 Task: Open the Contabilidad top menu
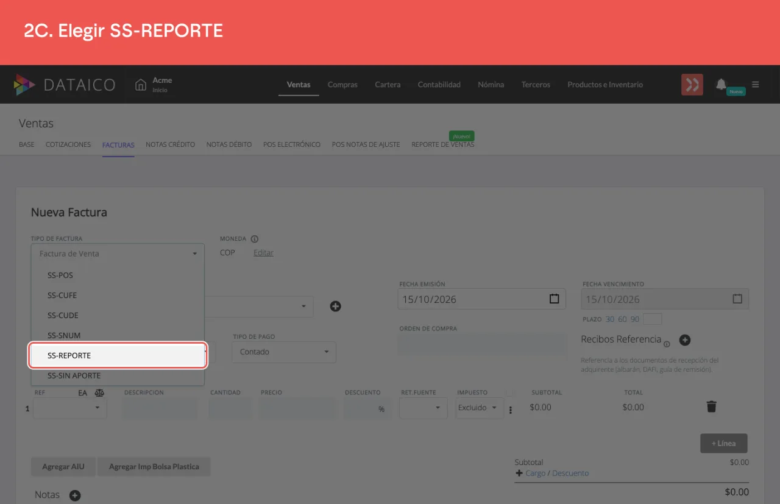[439, 85]
